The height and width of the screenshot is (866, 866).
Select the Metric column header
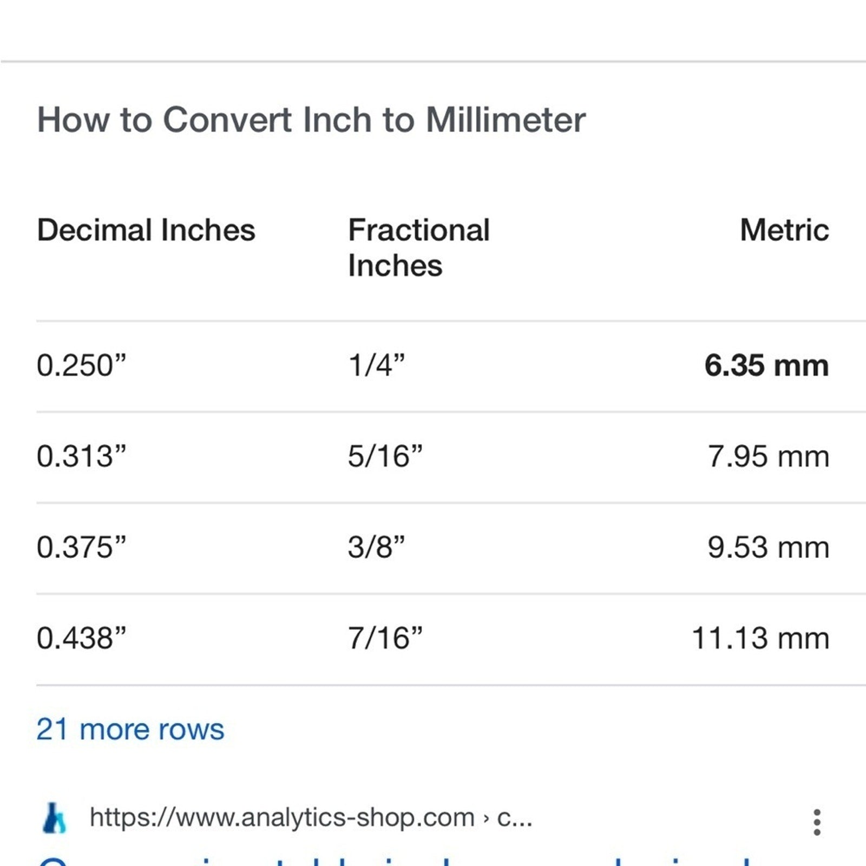[x=784, y=230]
